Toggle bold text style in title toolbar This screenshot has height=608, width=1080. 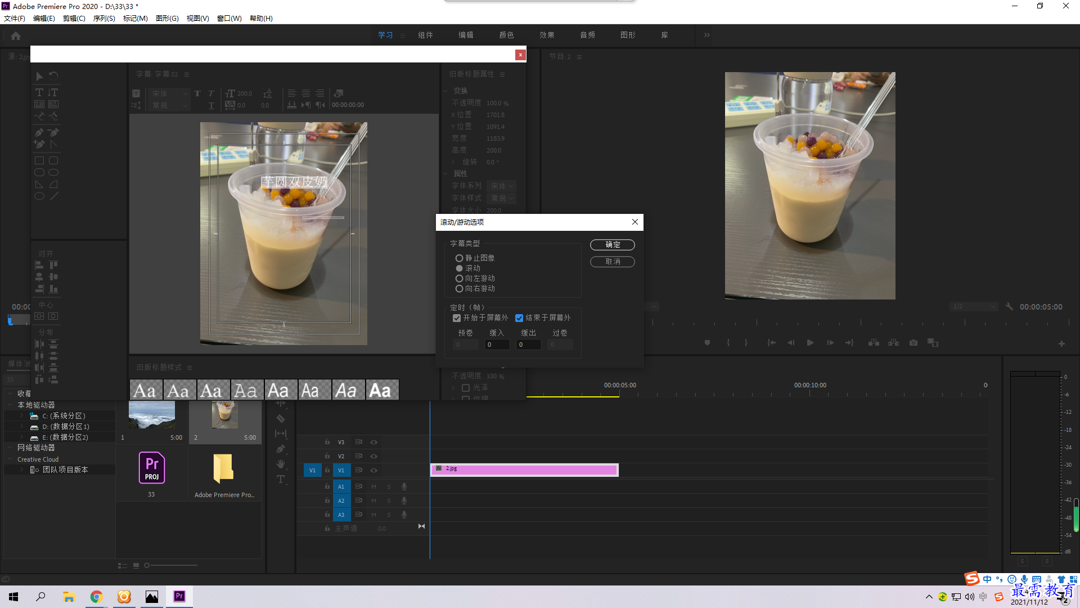197,93
